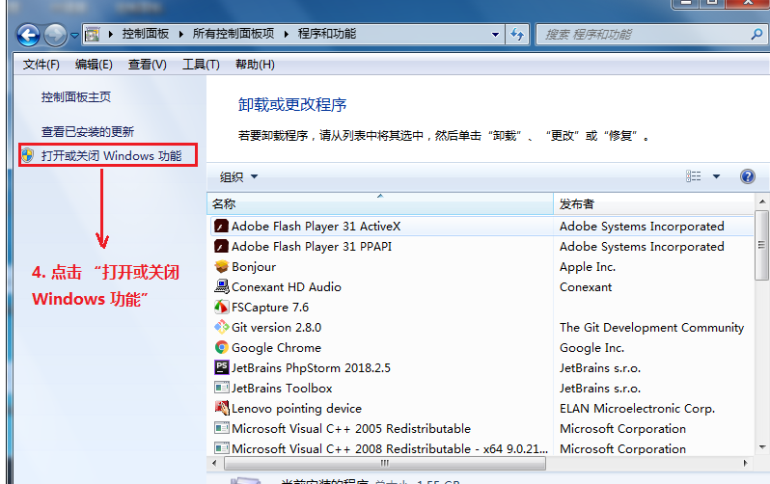Select Adobe Flash Player 31 PPAPI icon

click(222, 247)
